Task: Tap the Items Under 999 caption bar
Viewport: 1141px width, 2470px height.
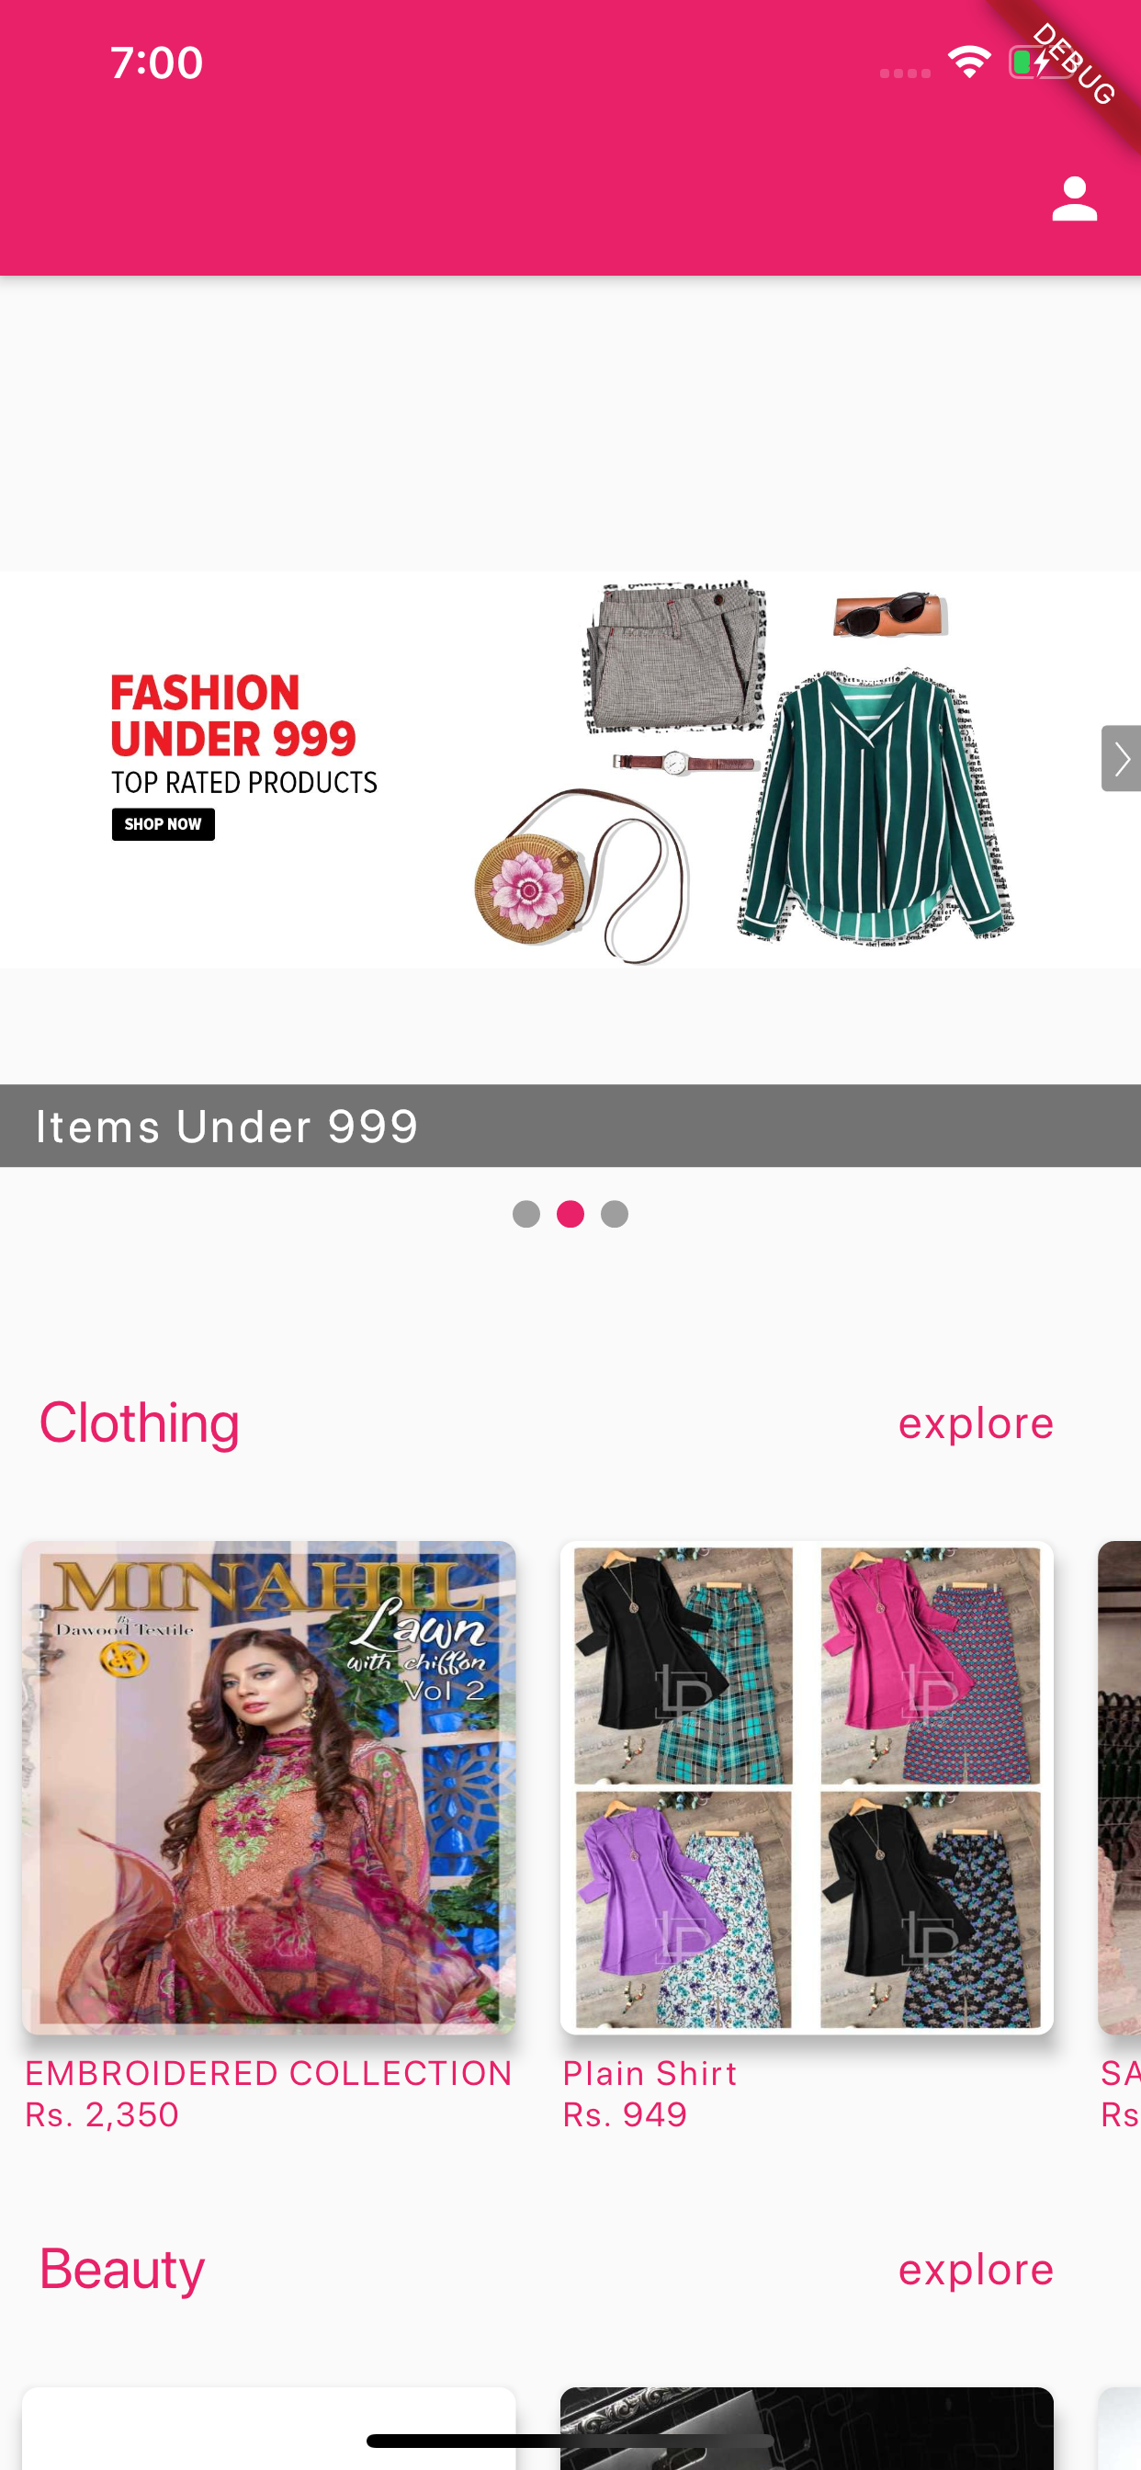Action: click(x=570, y=1126)
